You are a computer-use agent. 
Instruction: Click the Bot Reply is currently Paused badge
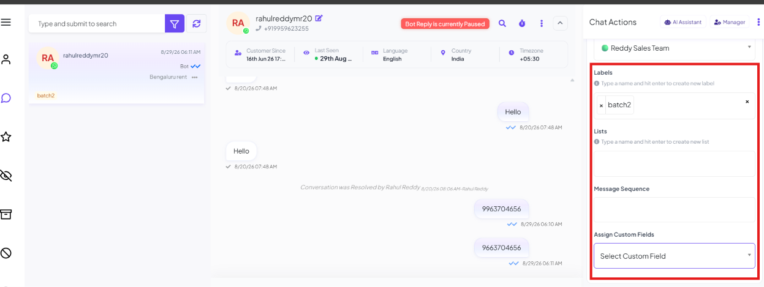pyautogui.click(x=445, y=24)
